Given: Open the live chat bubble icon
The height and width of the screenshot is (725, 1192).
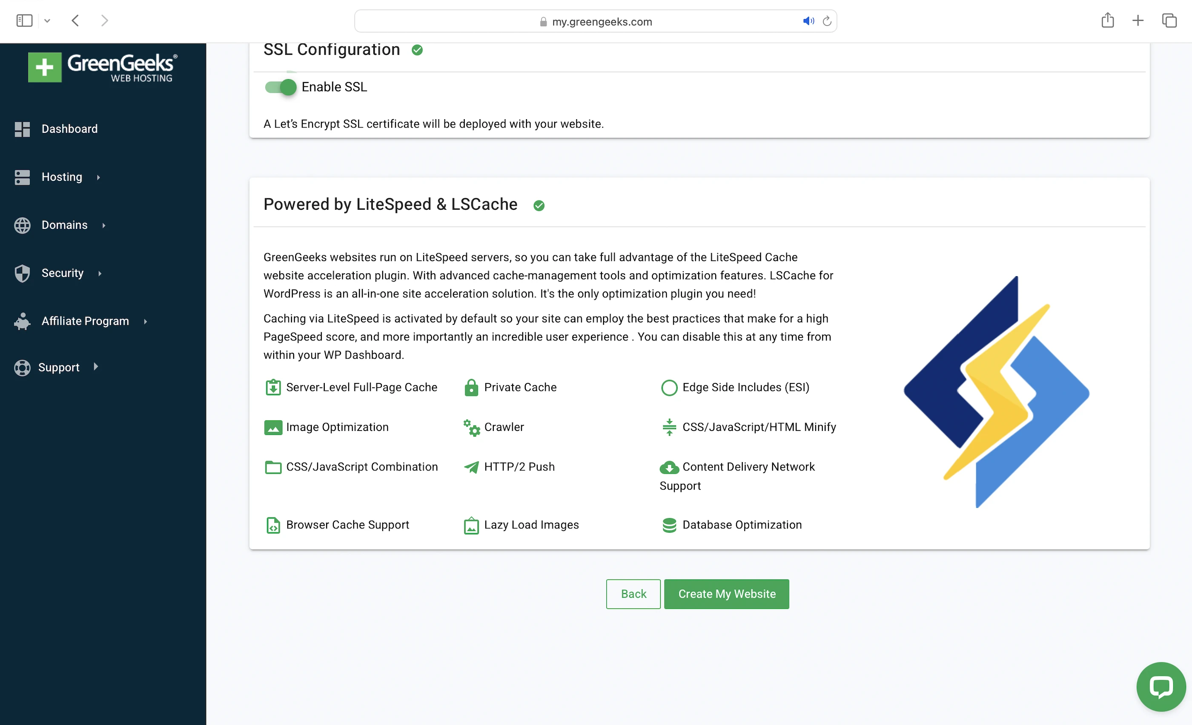Looking at the screenshot, I should point(1160,686).
